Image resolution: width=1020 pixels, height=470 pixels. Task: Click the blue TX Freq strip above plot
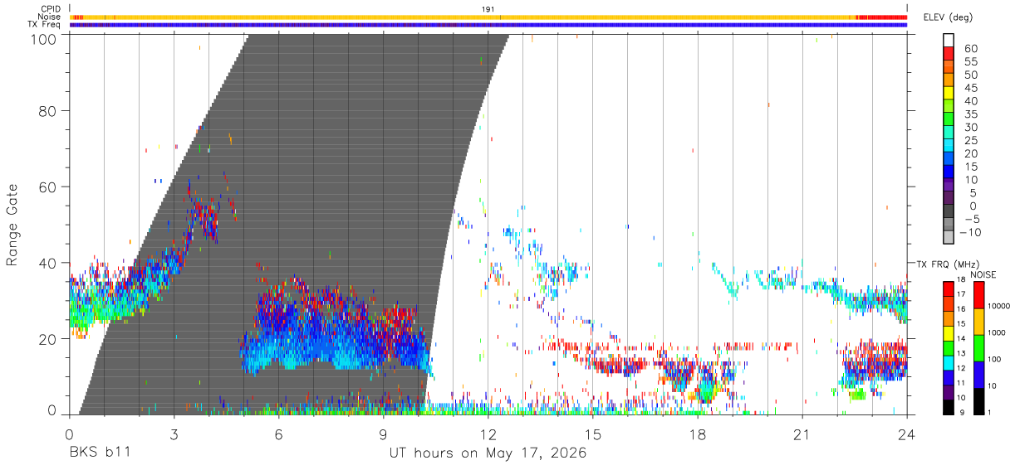pos(488,25)
